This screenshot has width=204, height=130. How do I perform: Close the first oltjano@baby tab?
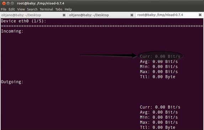pos(64,15)
